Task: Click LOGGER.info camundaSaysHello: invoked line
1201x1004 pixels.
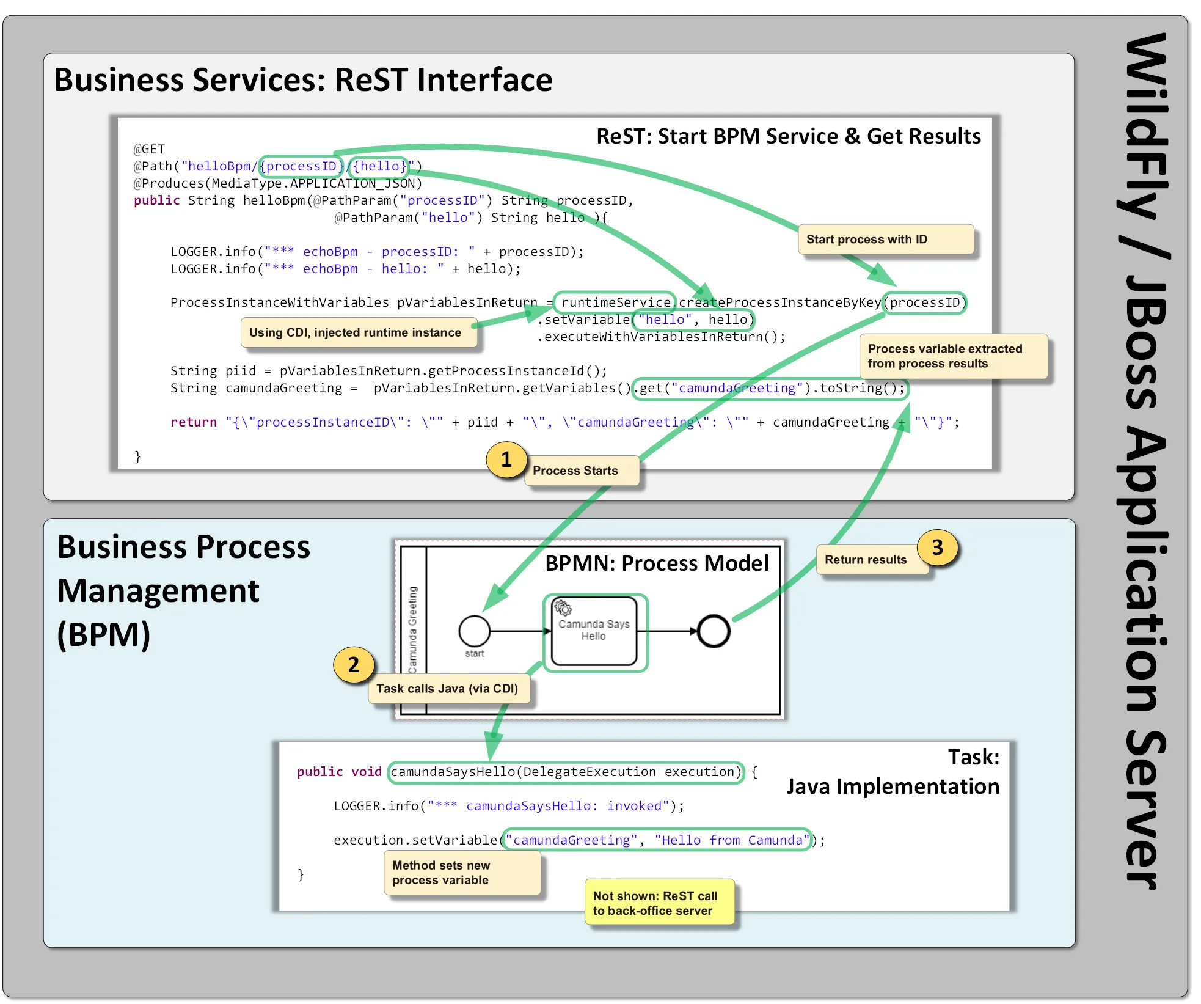Action: coord(509,806)
